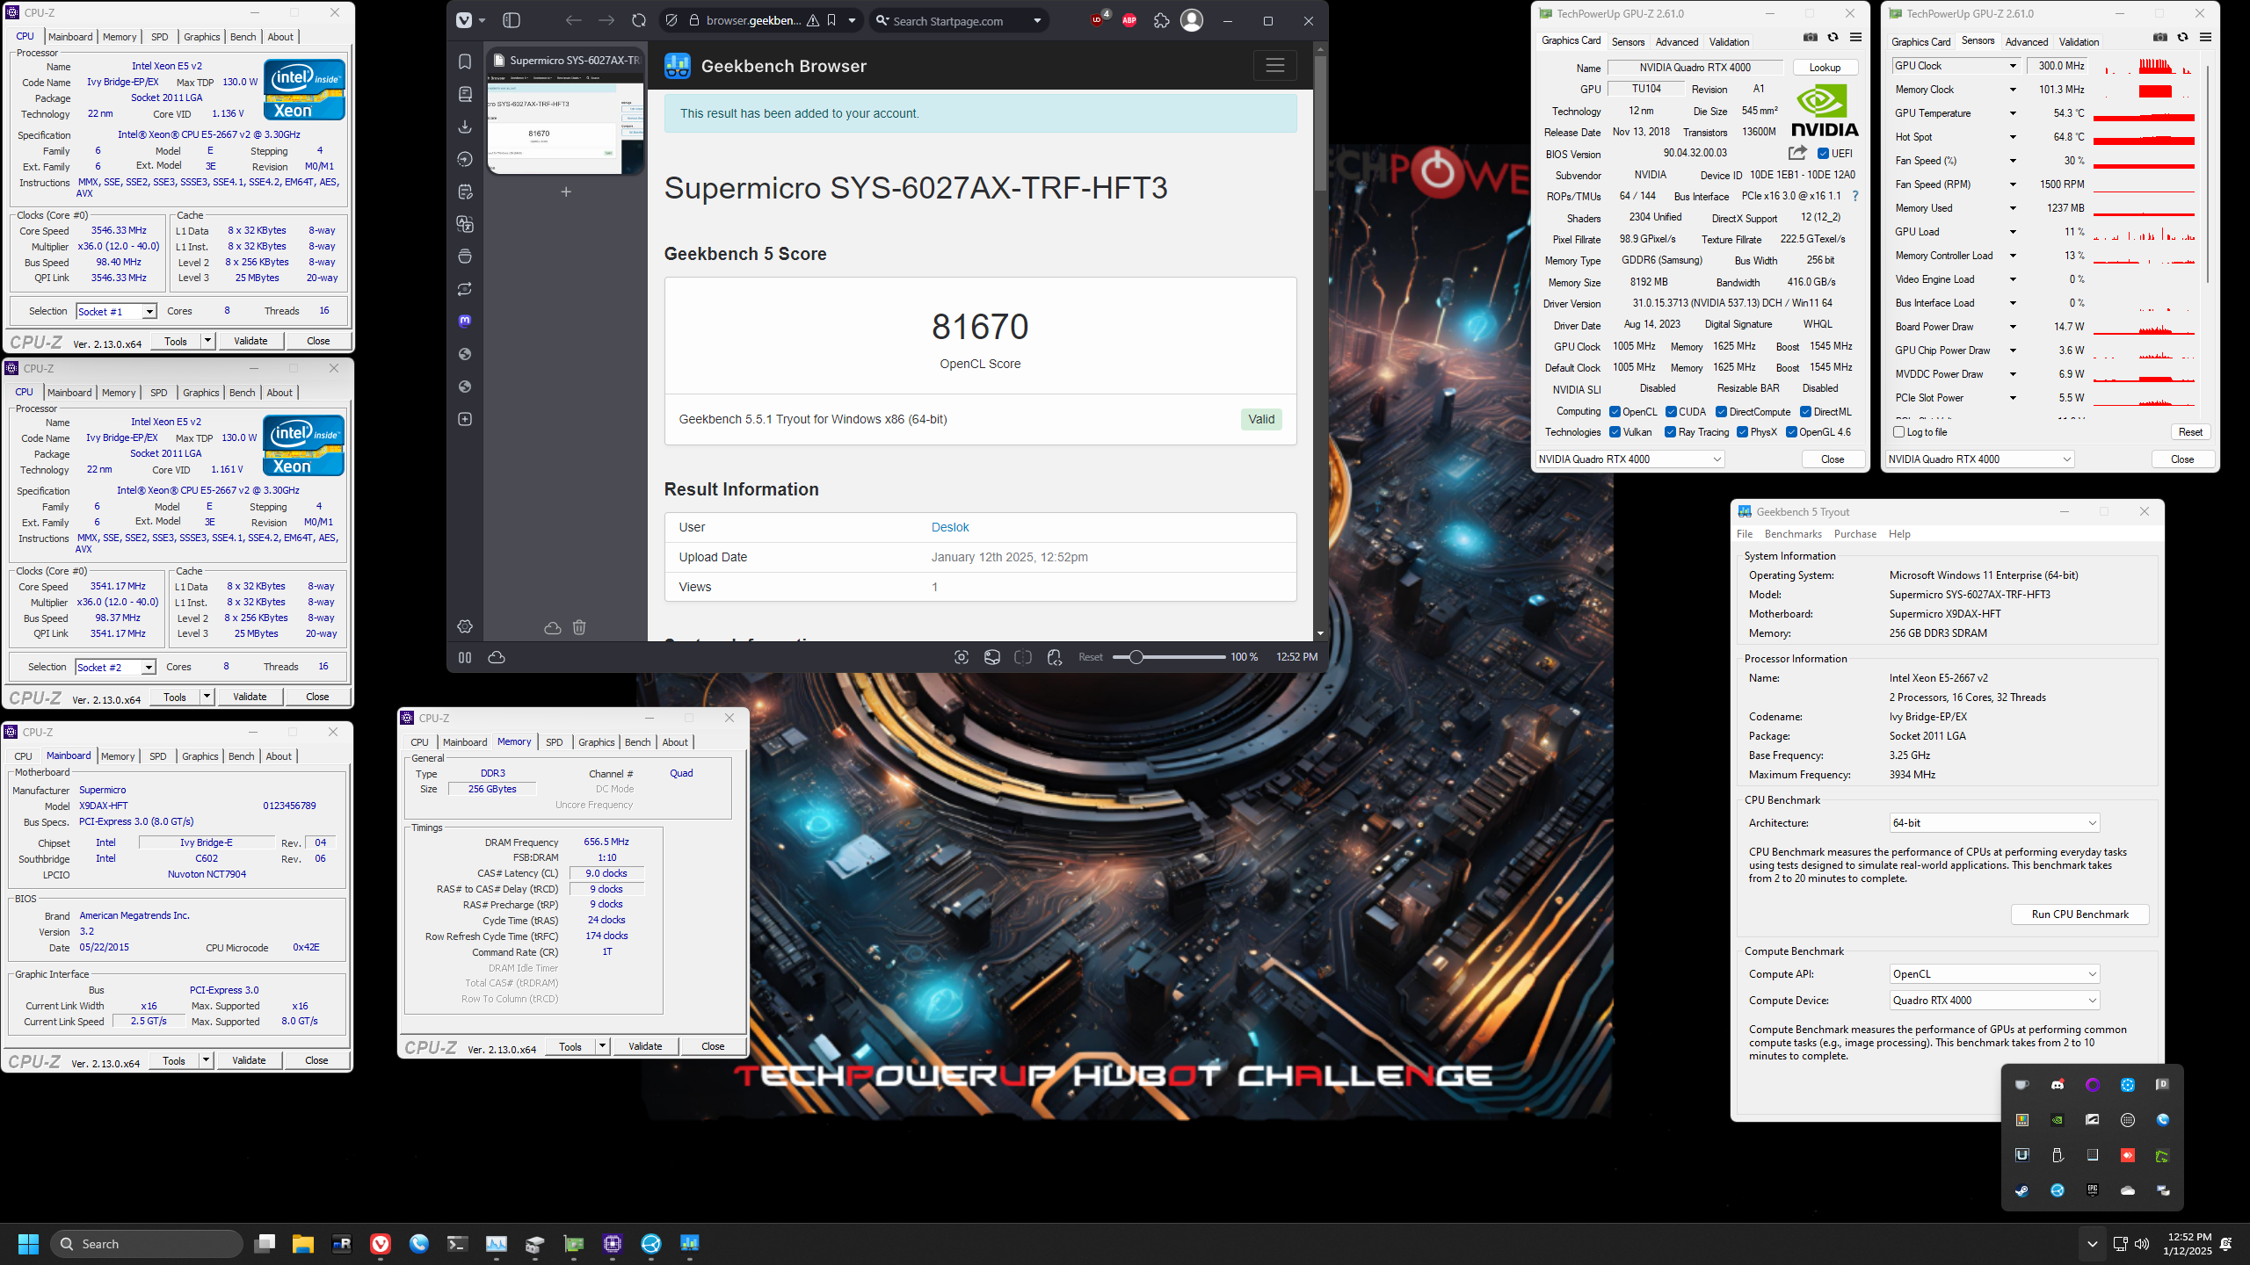Toggle Vulkan checkbox in GPU-Z

[x=1615, y=432]
